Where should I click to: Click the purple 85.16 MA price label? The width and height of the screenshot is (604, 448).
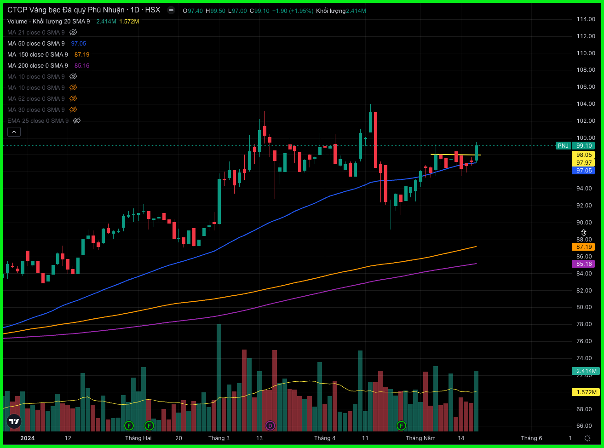click(584, 264)
